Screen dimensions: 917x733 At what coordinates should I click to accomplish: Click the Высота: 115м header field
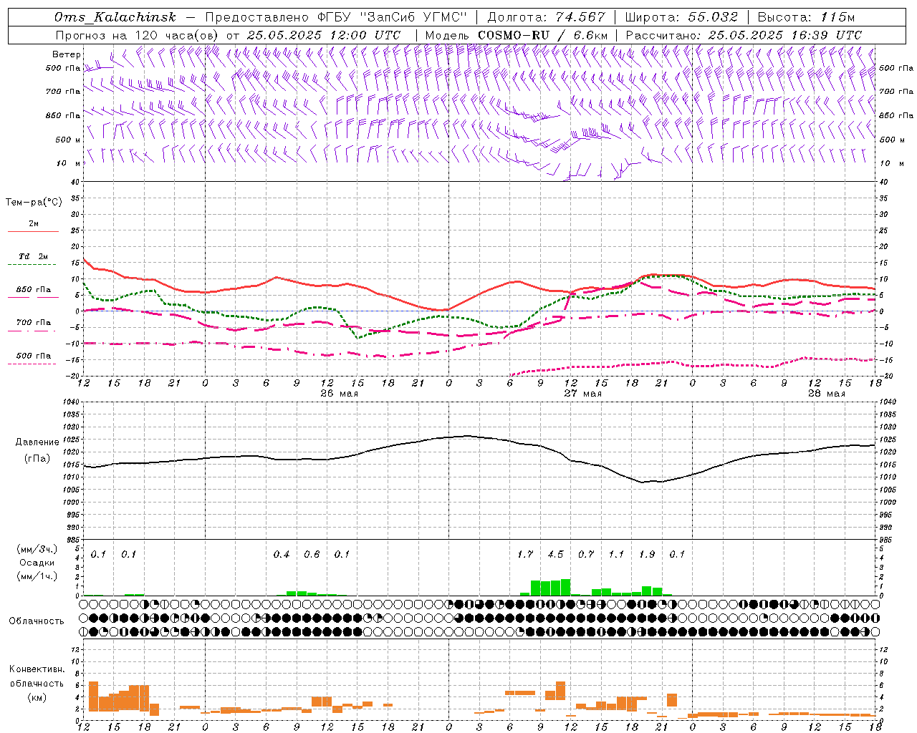[x=806, y=17]
